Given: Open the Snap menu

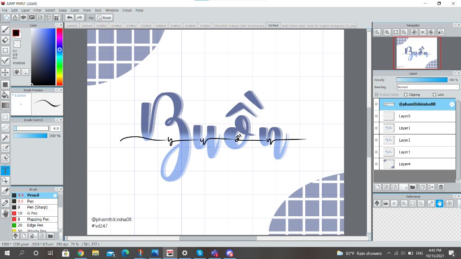Looking at the screenshot, I should tap(63, 10).
